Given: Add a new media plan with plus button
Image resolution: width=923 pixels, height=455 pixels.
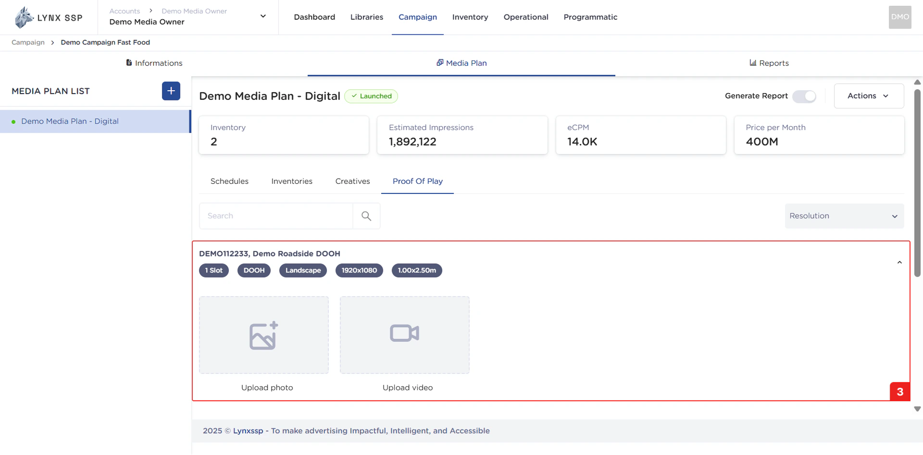Looking at the screenshot, I should pyautogui.click(x=171, y=91).
